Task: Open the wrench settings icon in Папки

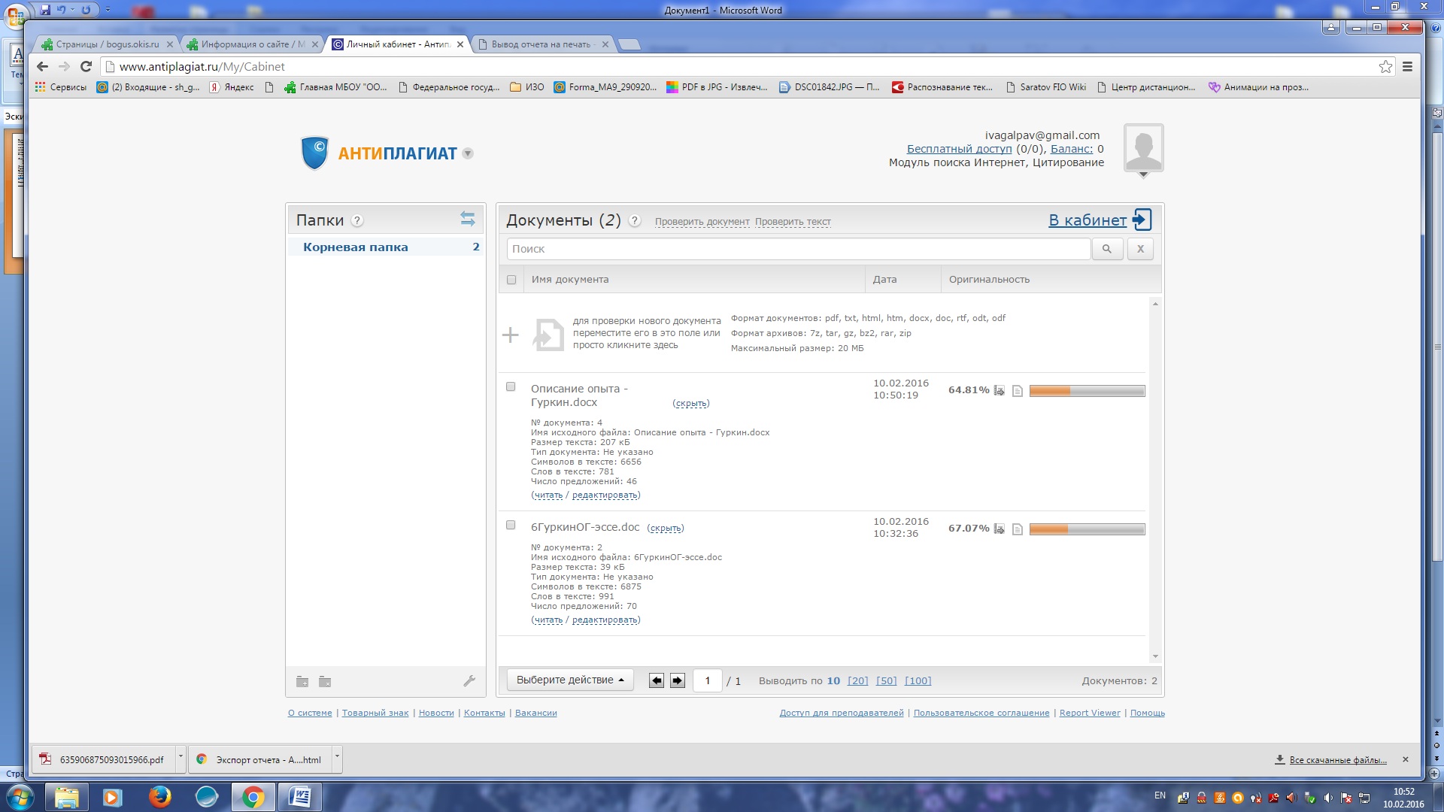Action: (469, 680)
